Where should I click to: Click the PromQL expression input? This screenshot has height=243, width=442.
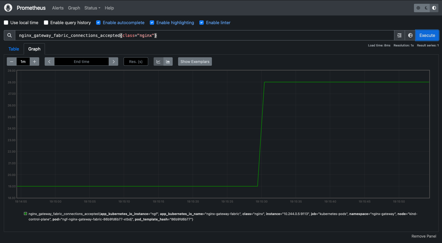205,35
